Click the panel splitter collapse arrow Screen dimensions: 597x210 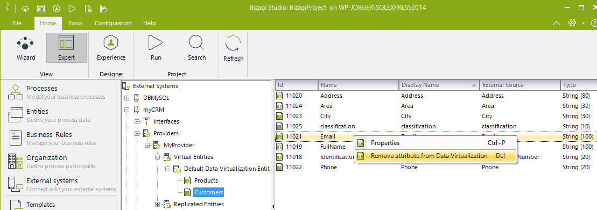[x=272, y=206]
